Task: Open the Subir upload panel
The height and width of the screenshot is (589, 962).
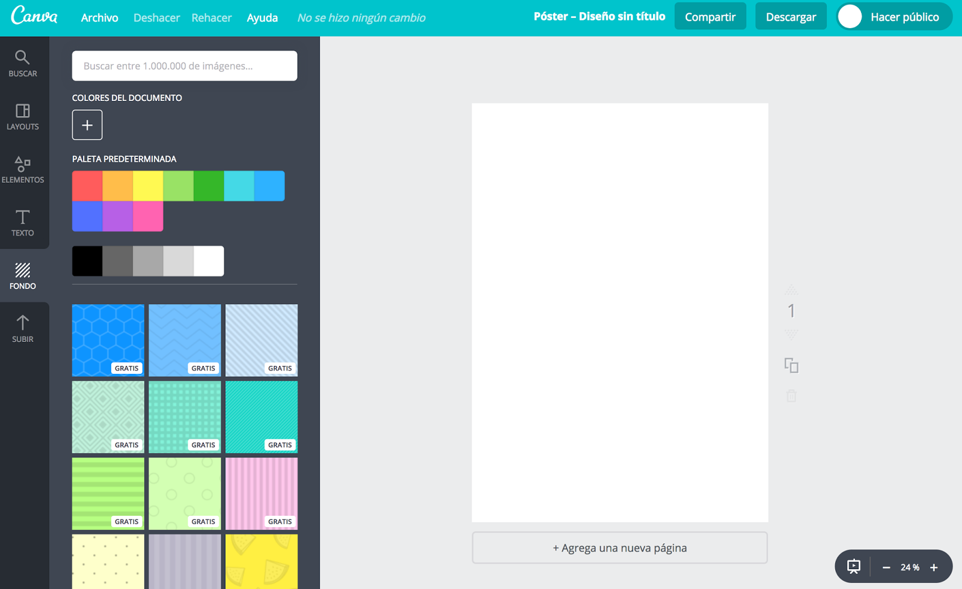Action: coord(23,328)
